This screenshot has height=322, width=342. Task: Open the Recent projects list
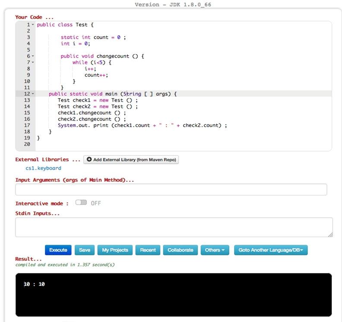tap(147, 250)
